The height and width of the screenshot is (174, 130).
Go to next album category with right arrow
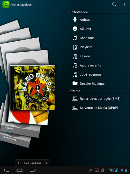tap(47, 163)
